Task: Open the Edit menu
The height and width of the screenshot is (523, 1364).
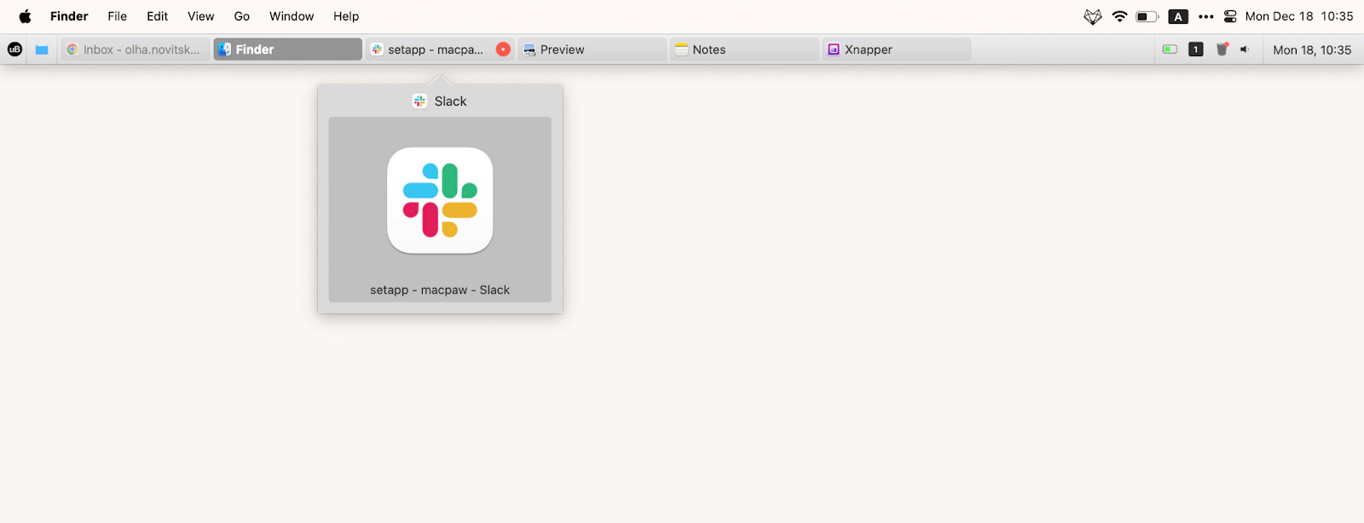Action: [158, 16]
